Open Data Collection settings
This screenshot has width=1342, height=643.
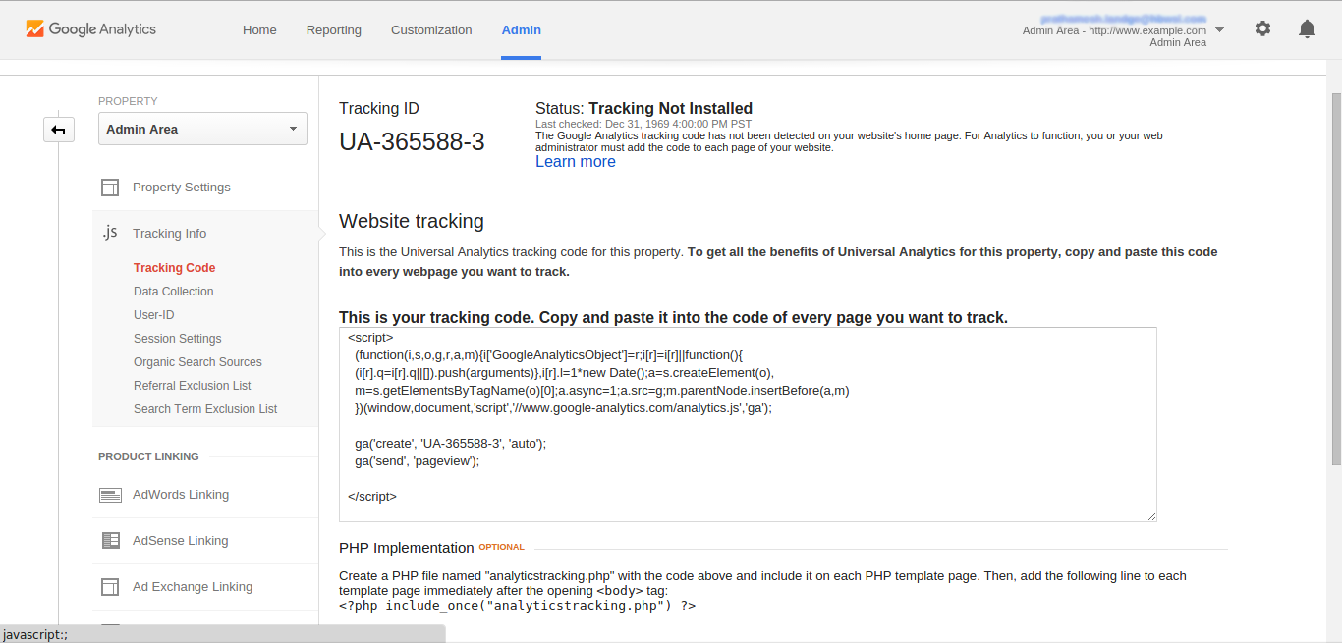click(174, 292)
